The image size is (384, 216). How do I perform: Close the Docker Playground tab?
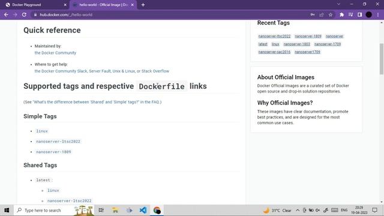(x=65, y=5)
